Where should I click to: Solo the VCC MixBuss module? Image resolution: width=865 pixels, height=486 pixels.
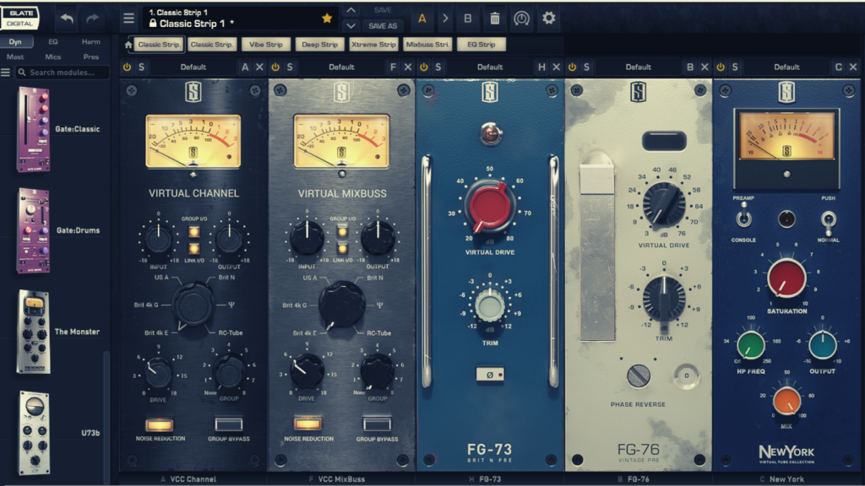[290, 67]
